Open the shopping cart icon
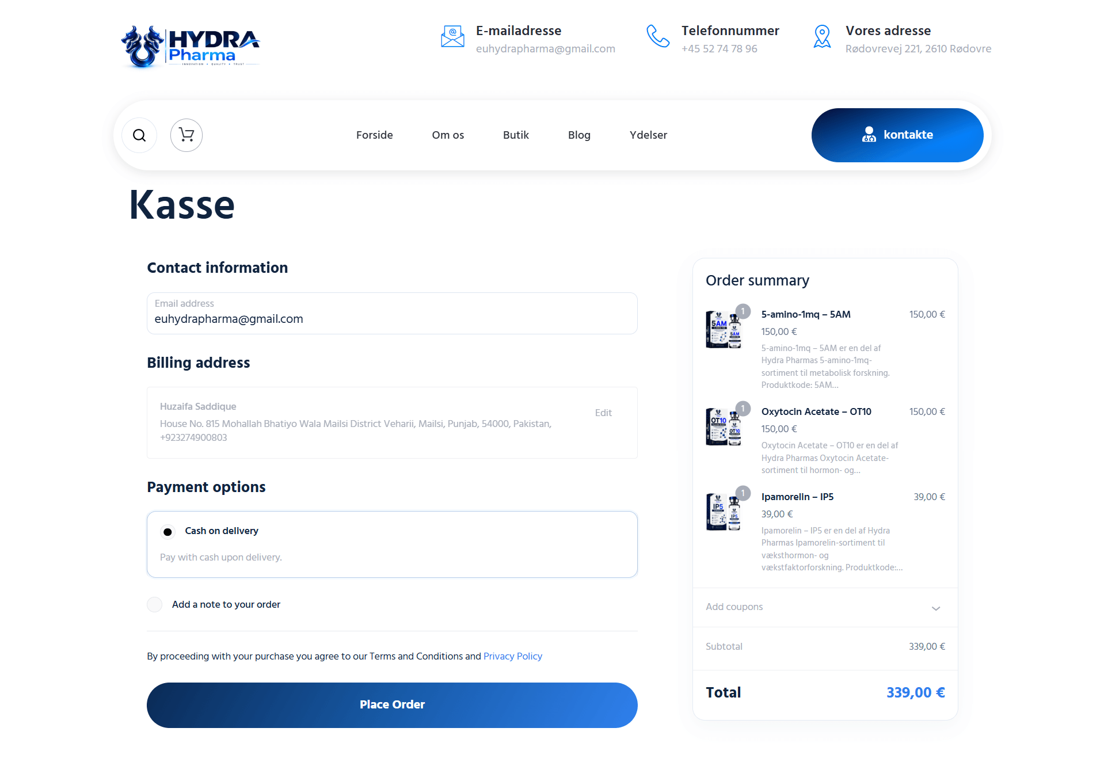This screenshot has width=1104, height=766. [186, 135]
